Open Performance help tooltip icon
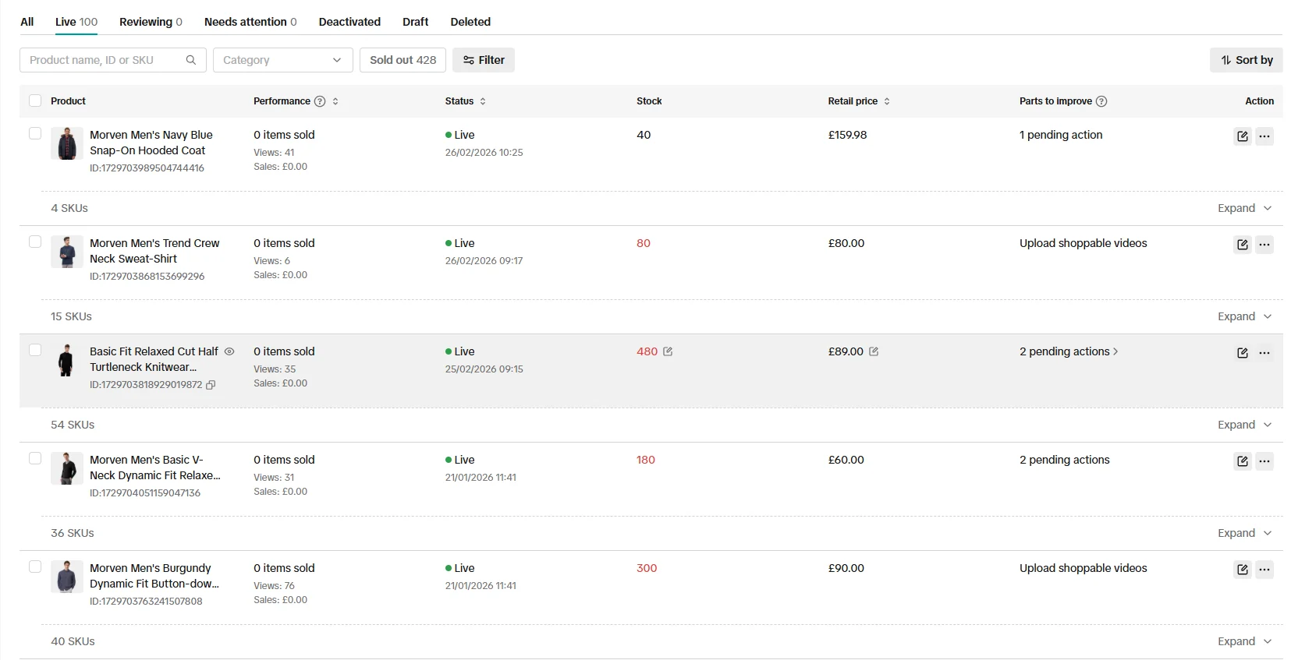Viewport: 1291px width, 660px height. [320, 101]
